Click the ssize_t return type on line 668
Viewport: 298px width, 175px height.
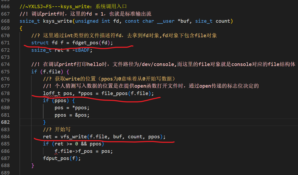tap(29, 21)
